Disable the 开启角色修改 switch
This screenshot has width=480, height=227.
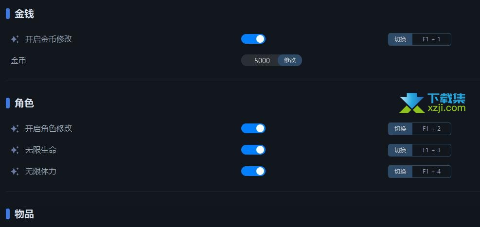253,128
